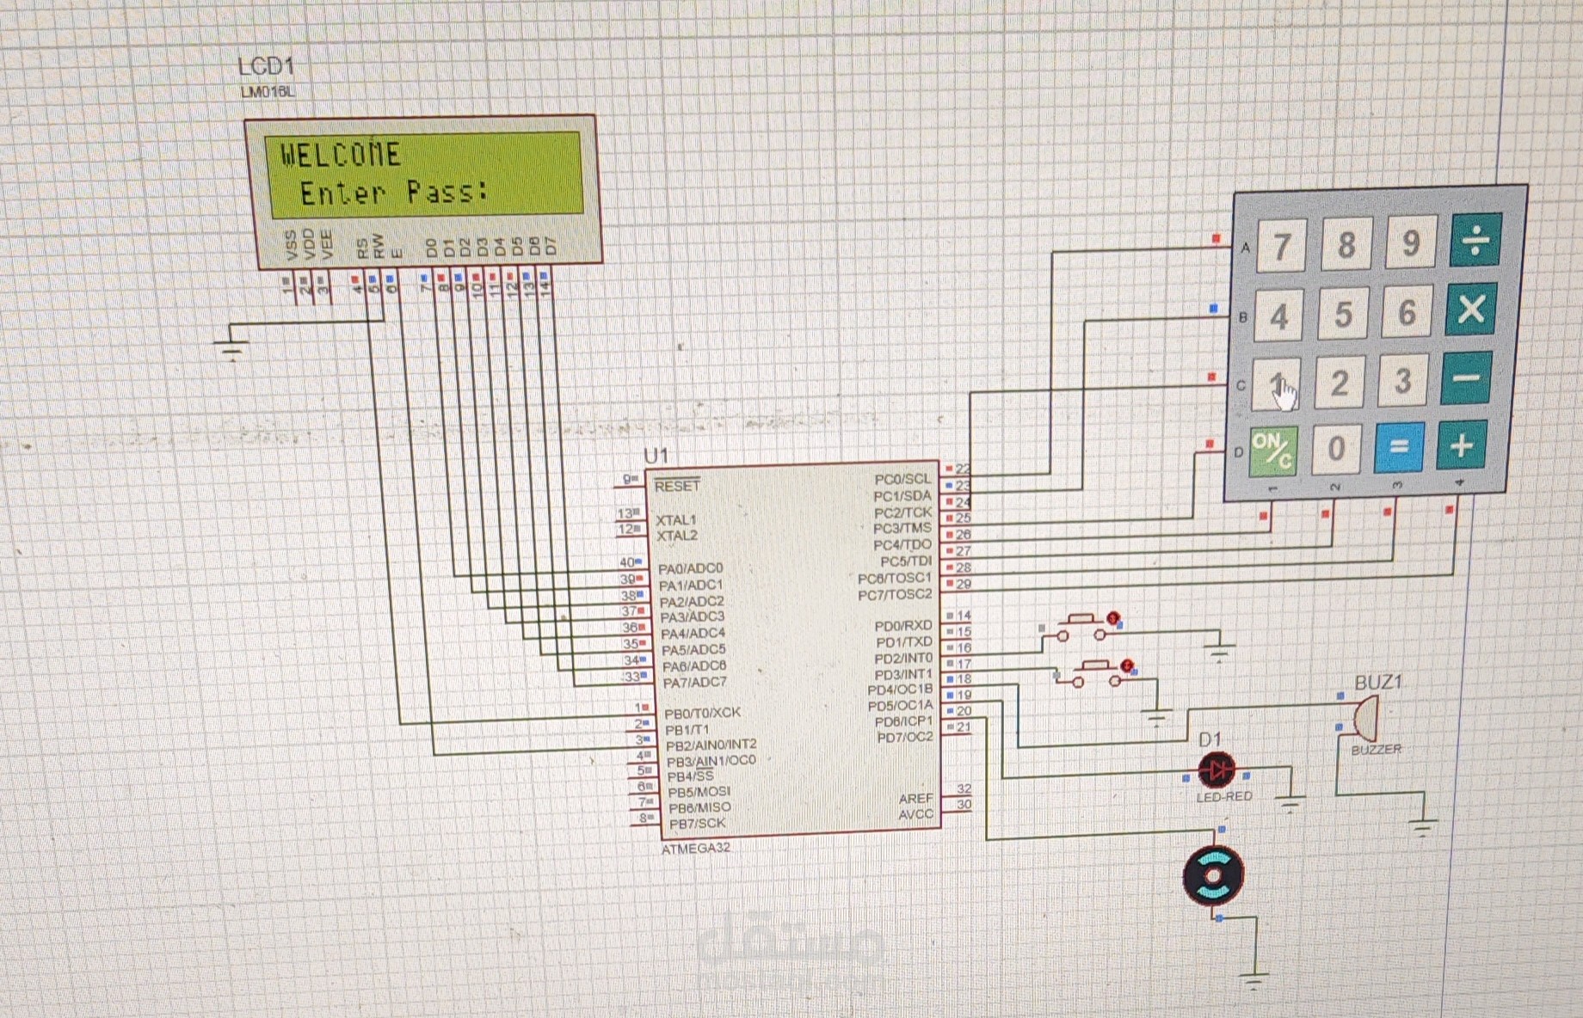This screenshot has width=1583, height=1018.
Task: Click the PD2/INT0 pin label
Action: 903,658
